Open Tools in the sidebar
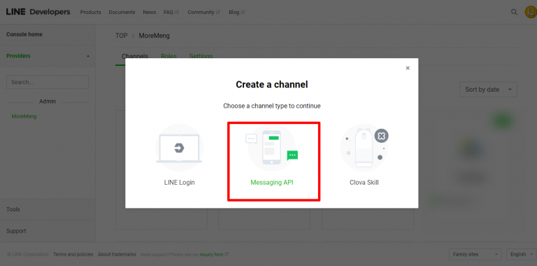This screenshot has height=266, width=537. [13, 209]
